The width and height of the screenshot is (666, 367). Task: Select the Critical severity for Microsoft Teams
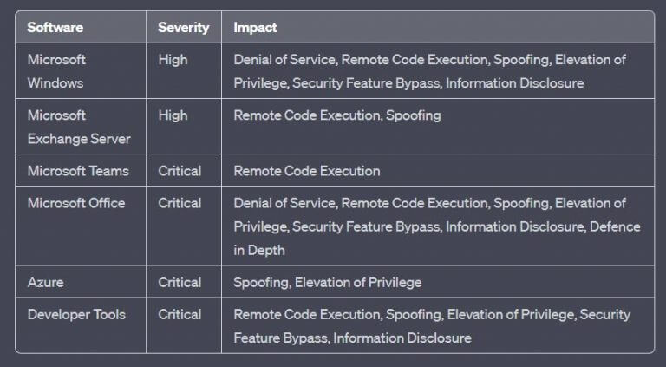pyautogui.click(x=180, y=171)
